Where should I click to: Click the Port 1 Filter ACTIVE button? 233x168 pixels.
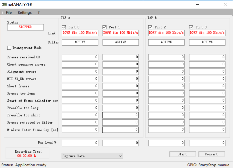121,42
